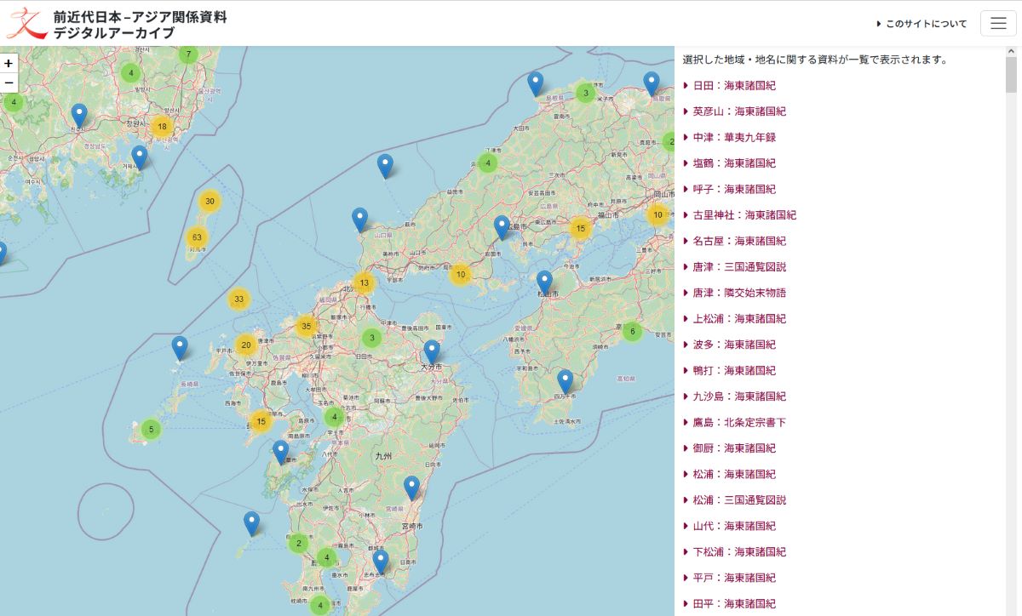Open the 鴨打：海東諸国紀 entry
Image resolution: width=1022 pixels, height=616 pixels.
[734, 370]
